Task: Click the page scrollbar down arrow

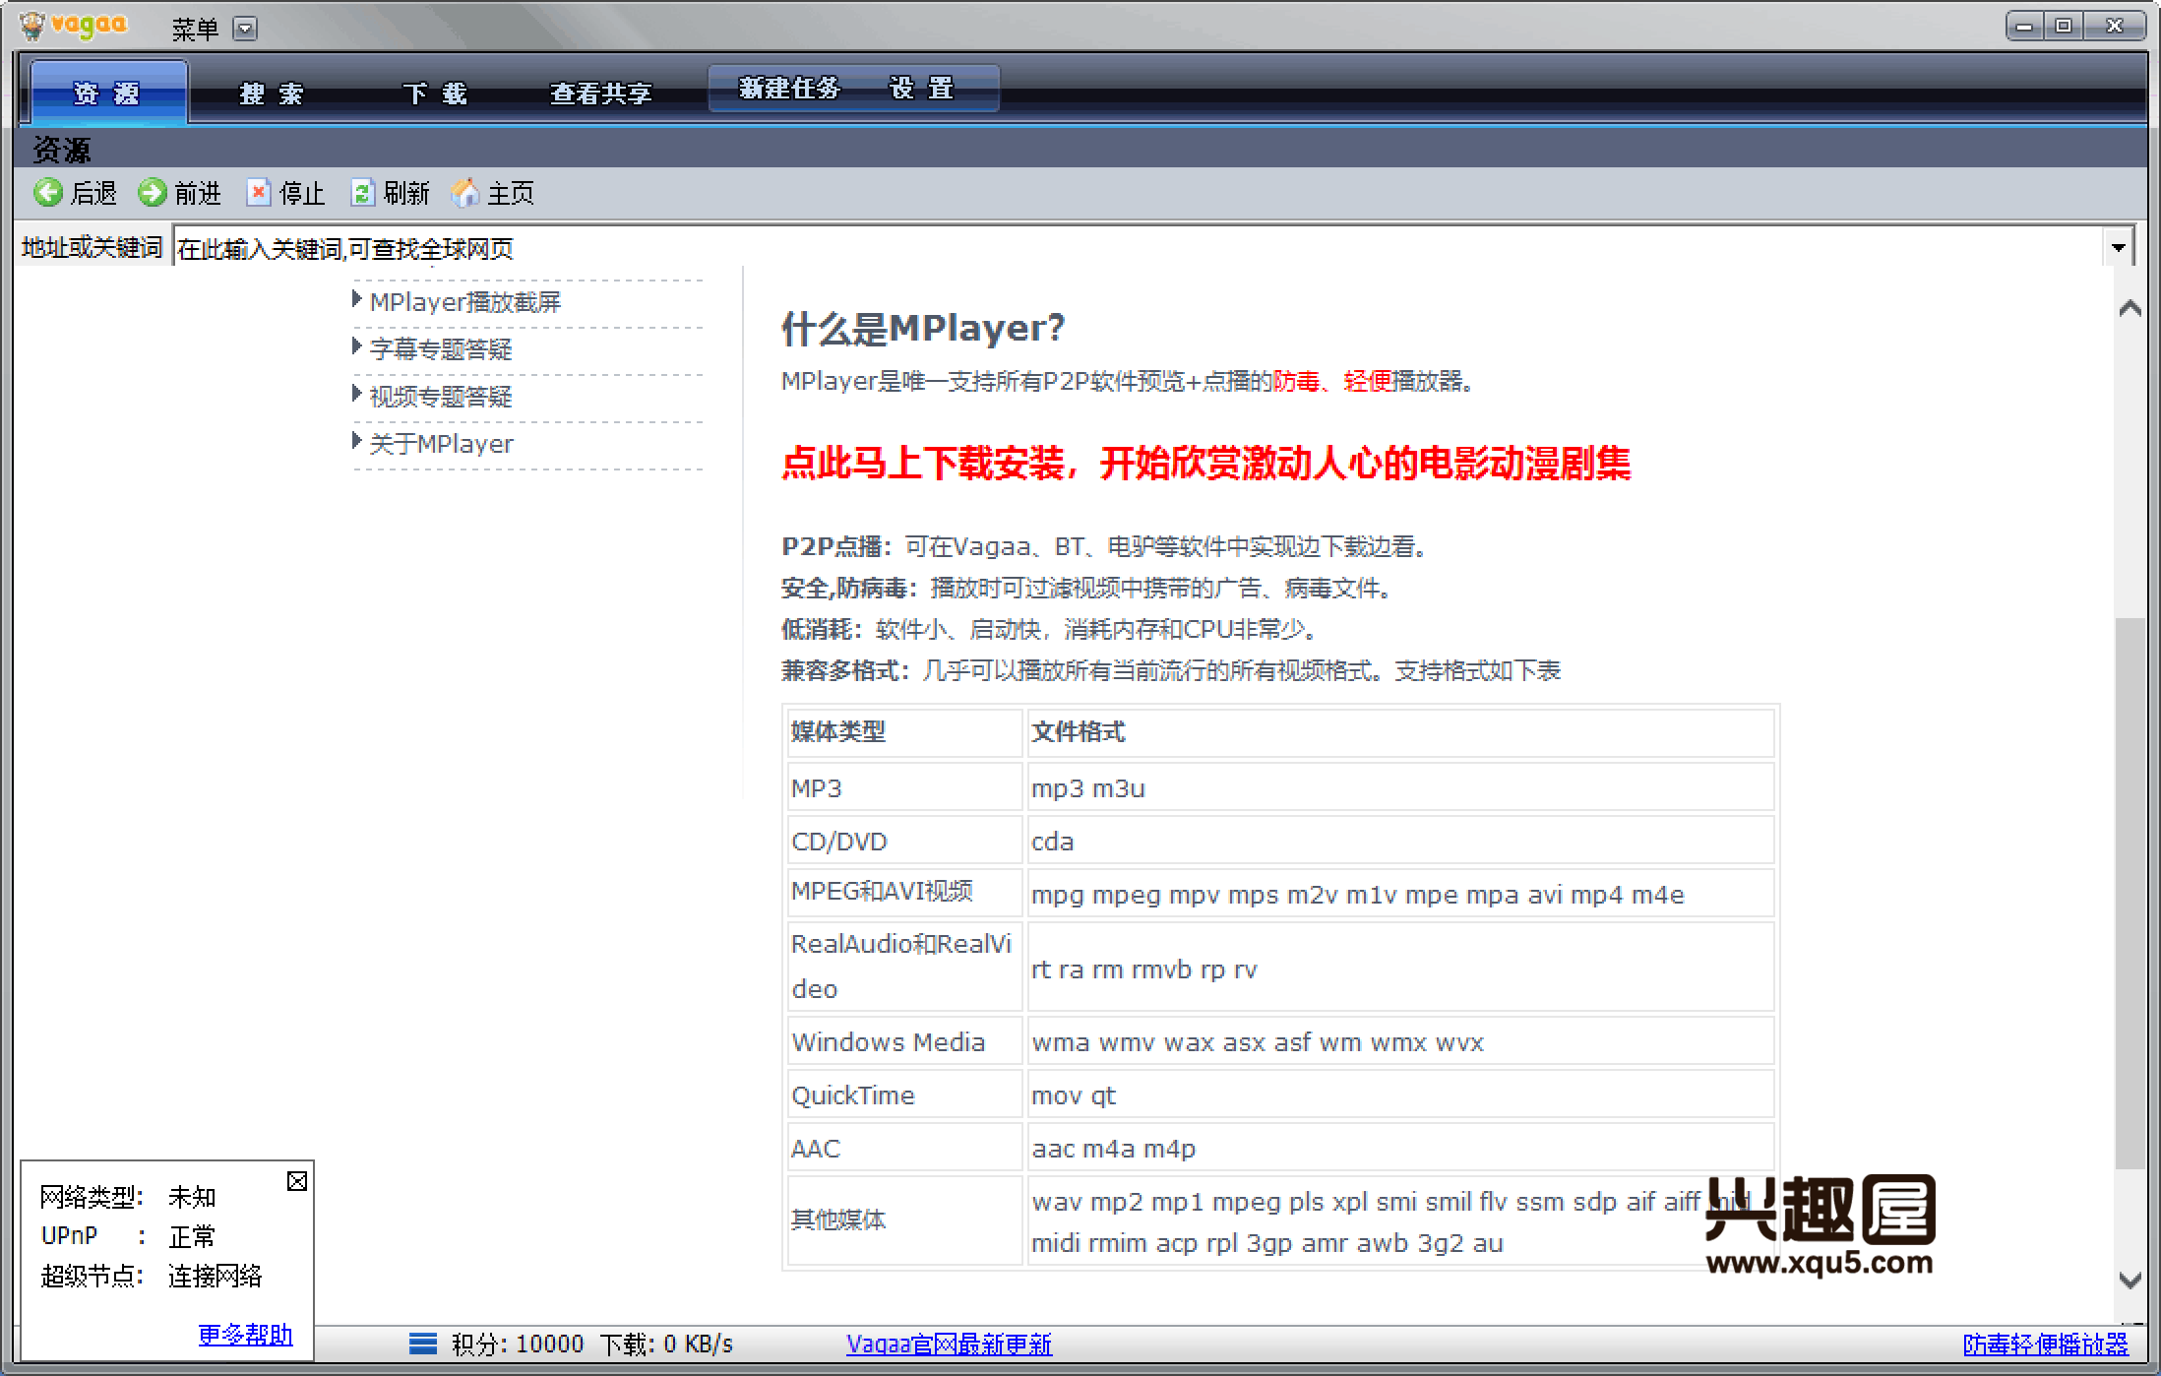Action: (x=2130, y=1281)
